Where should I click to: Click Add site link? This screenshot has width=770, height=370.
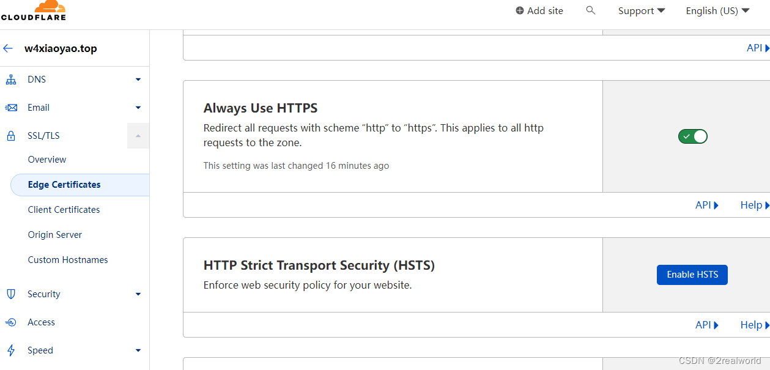539,11
